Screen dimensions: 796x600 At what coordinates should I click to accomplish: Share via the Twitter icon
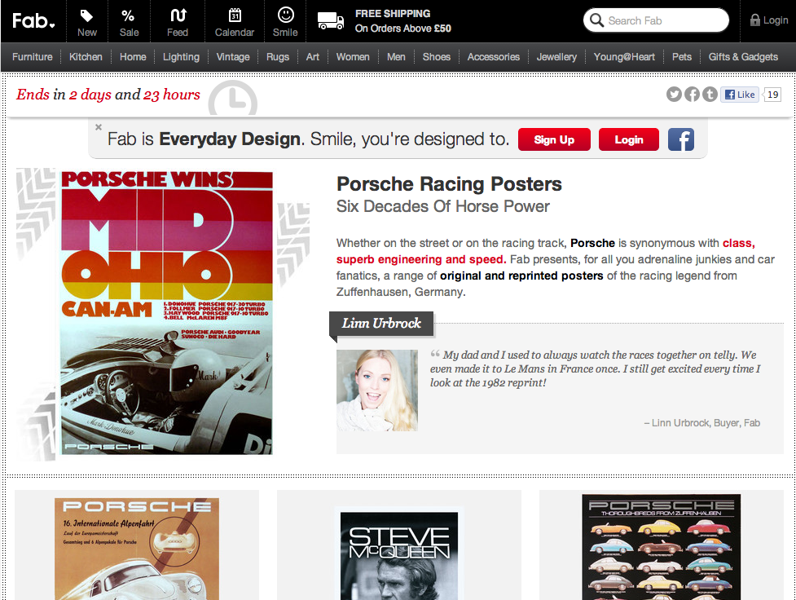674,94
